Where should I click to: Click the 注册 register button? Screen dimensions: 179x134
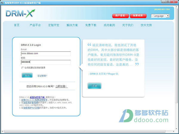tap(94, 86)
